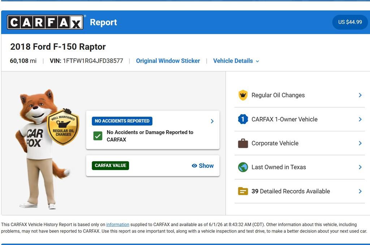The width and height of the screenshot is (370, 245).
Task: Click the 2018 Ford F-150 Raptor heading
Action: (x=58, y=47)
